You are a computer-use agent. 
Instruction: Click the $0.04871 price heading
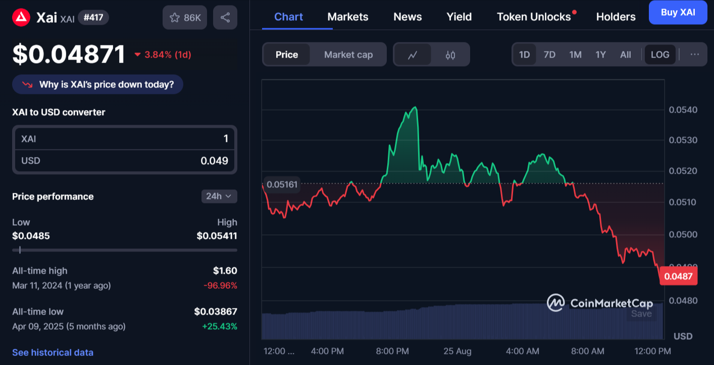point(69,55)
